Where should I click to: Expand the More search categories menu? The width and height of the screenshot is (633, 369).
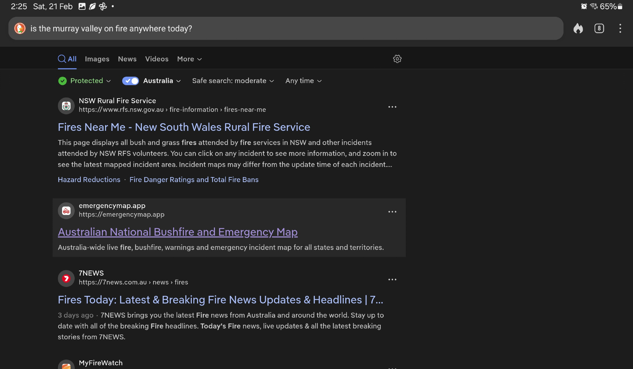point(189,59)
